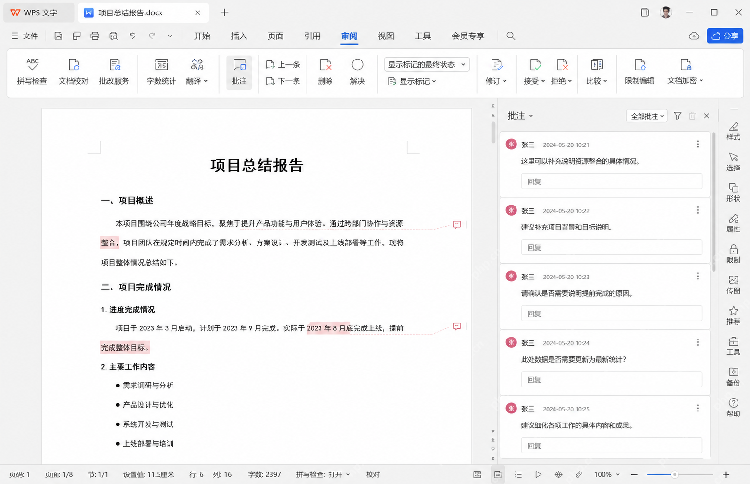Zoom out with the minus button
Viewport: 750px width, 484px height.
point(634,474)
